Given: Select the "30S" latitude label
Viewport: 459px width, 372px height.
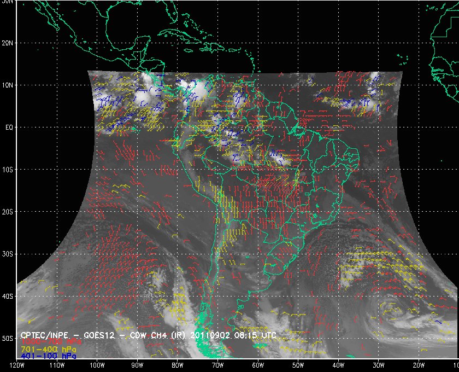Looking at the screenshot, I should tap(7, 254).
